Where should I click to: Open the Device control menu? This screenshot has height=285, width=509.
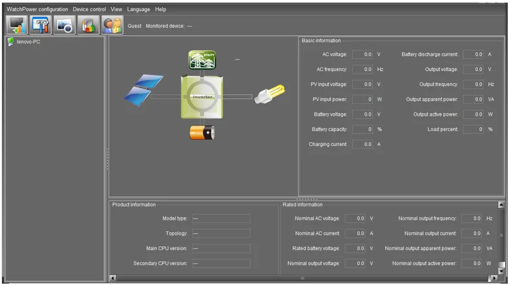89,10
